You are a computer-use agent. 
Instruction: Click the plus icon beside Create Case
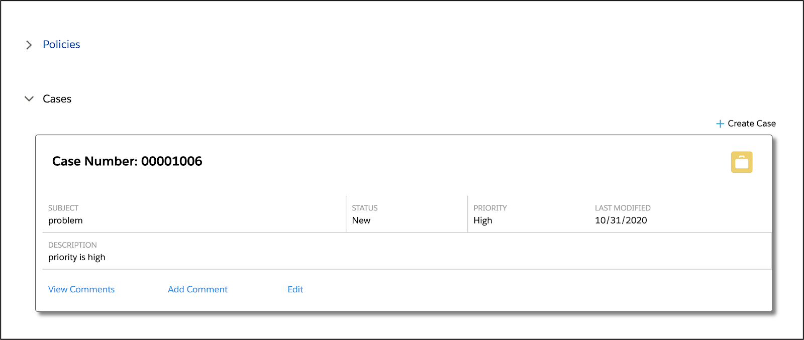720,123
